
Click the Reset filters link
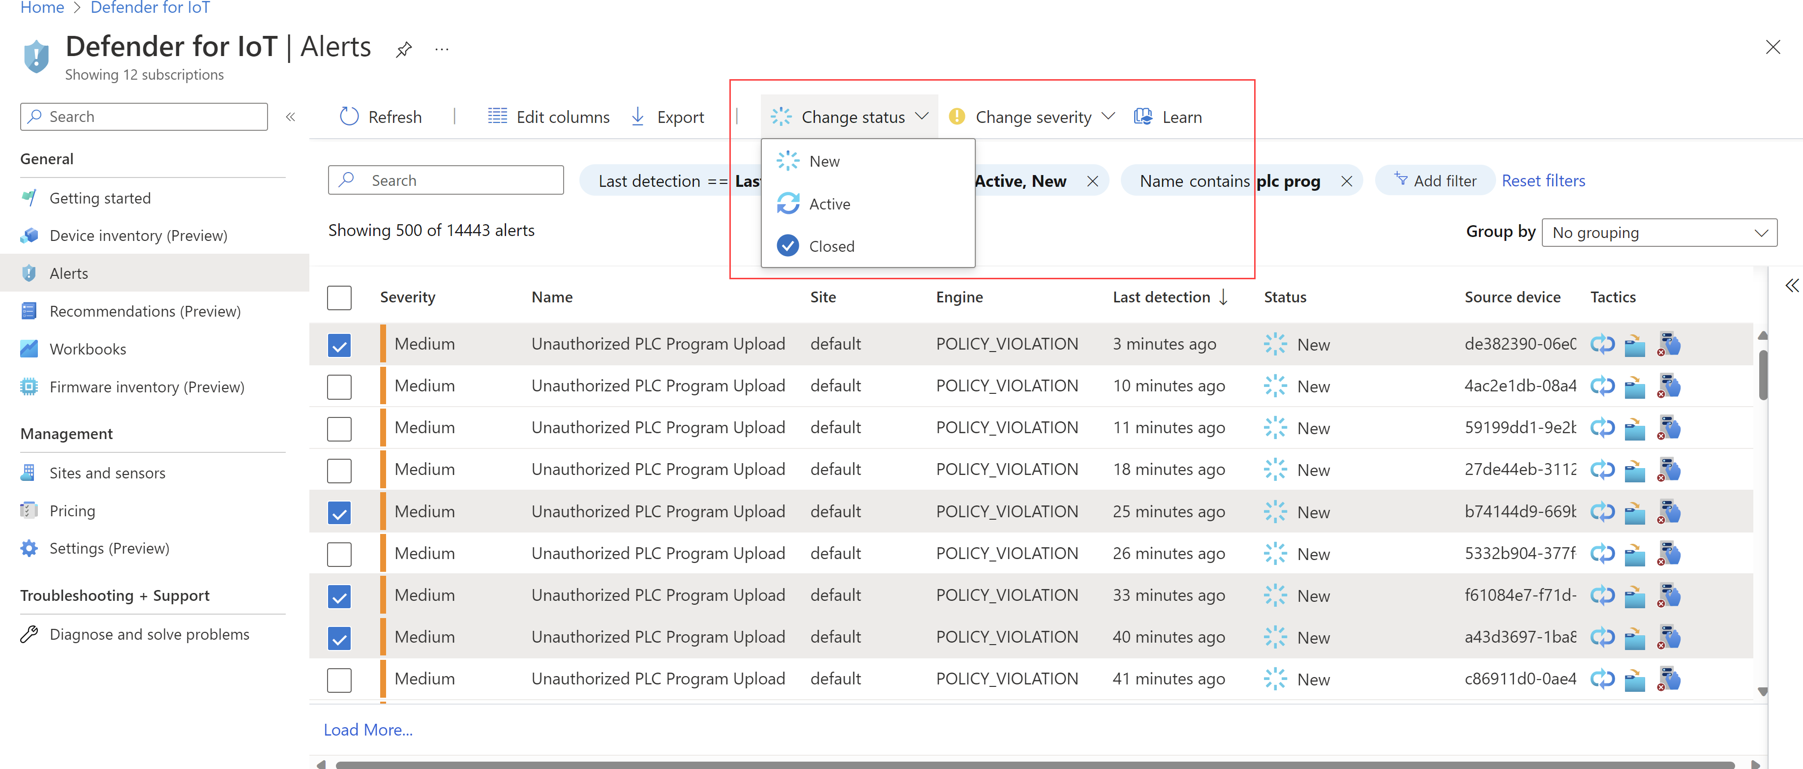[1543, 181]
